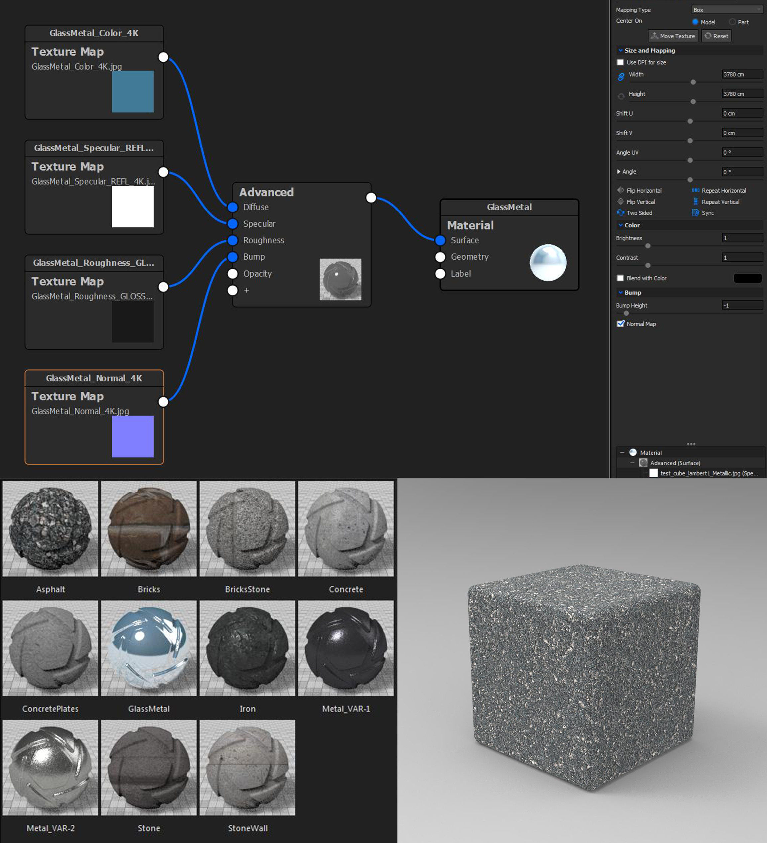767x843 pixels.
Task: Select the GlassMetal material thumbnail
Action: pos(149,648)
